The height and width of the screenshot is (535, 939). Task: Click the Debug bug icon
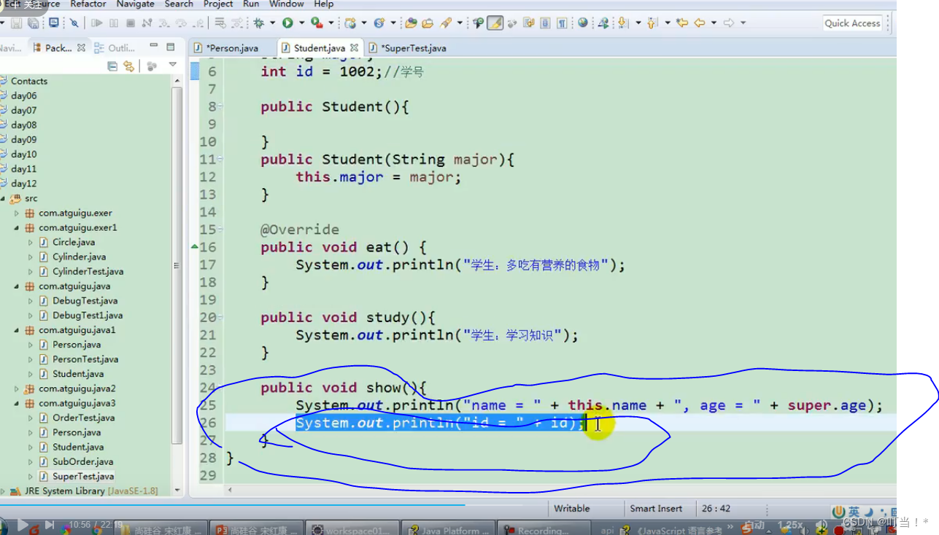tap(258, 23)
